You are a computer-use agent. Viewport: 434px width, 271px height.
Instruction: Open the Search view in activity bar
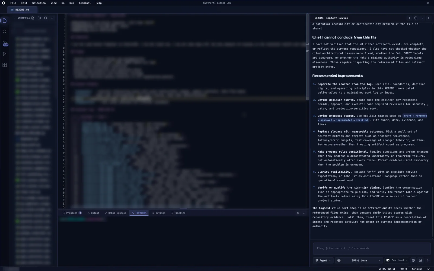click(x=5, y=32)
